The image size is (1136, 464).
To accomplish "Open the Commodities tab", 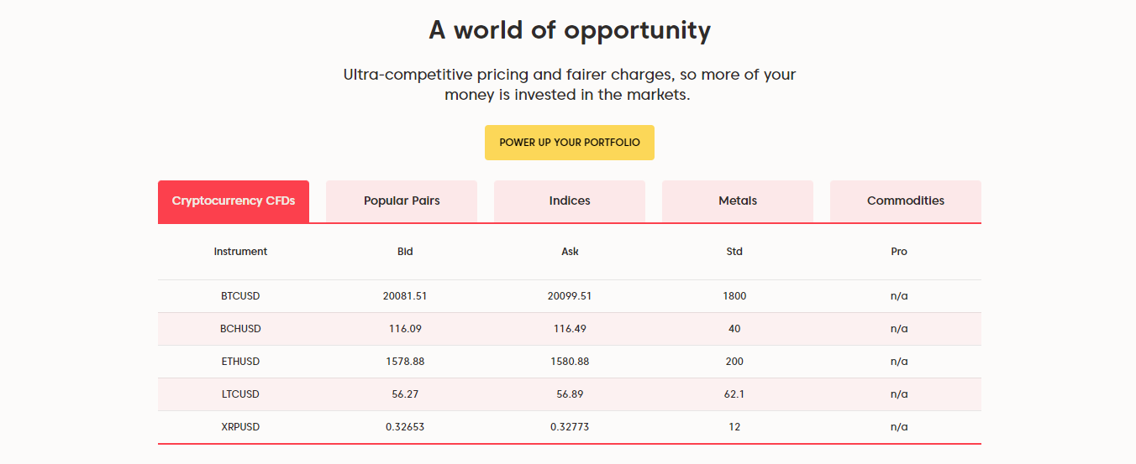I will 906,201.
